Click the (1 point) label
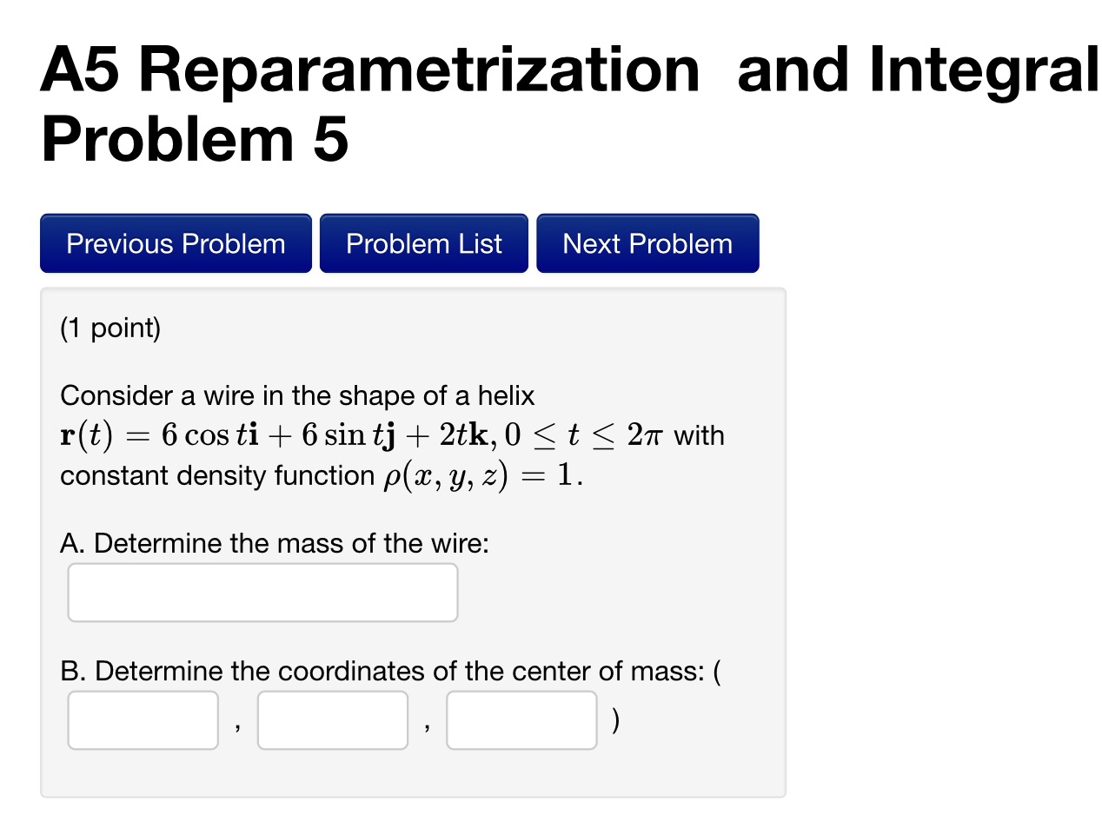1102x829 pixels. click(x=110, y=328)
